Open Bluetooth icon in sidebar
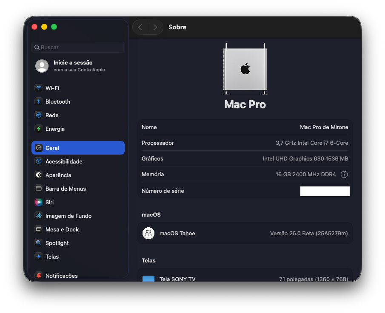Screen dimensions: 385x313 [39, 102]
